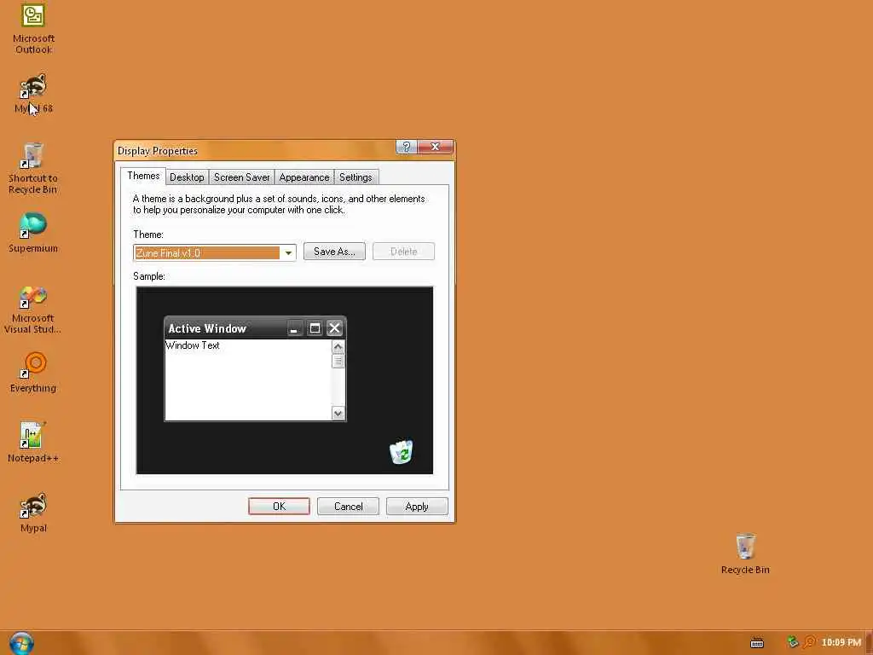Click the recycle bin in sample preview
This screenshot has width=873, height=655.
pyautogui.click(x=401, y=452)
